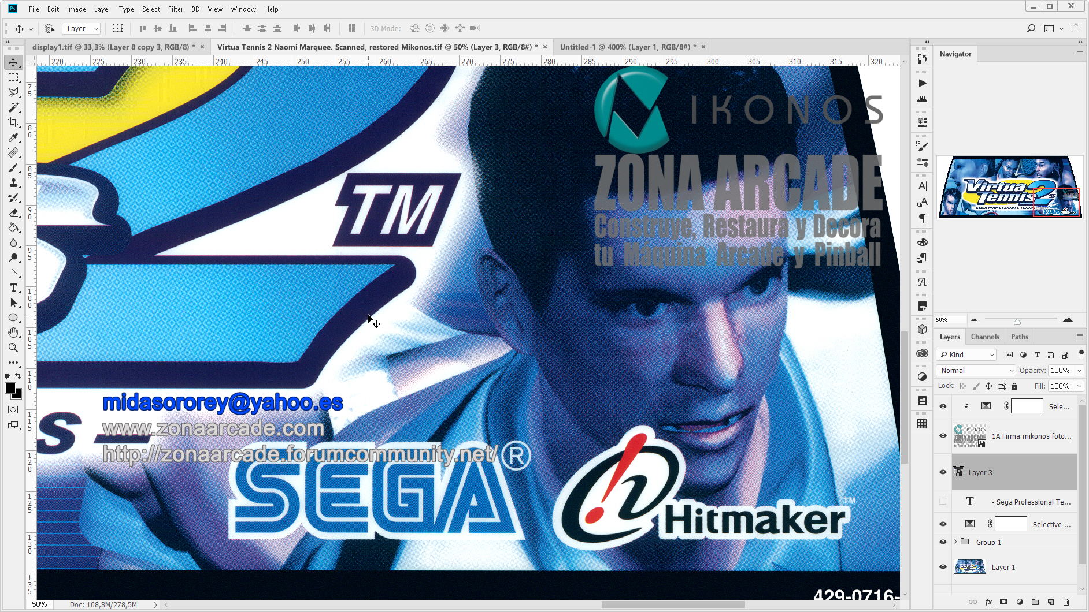Hide the Layer 1 layer

[943, 567]
